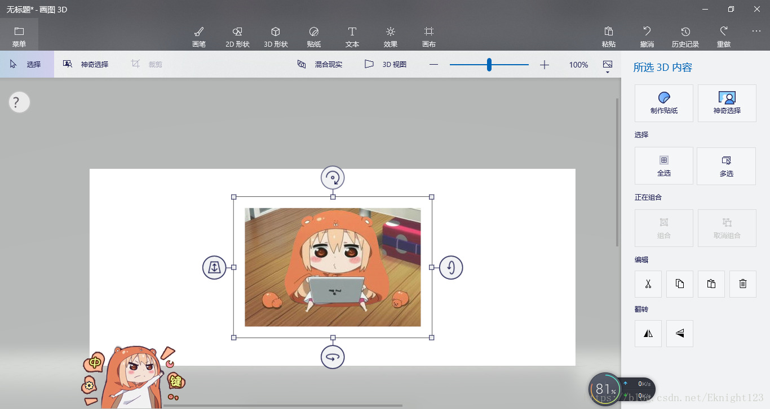This screenshot has width=770, height=409.
Task: Flip the object vertically
Action: pyautogui.click(x=680, y=334)
